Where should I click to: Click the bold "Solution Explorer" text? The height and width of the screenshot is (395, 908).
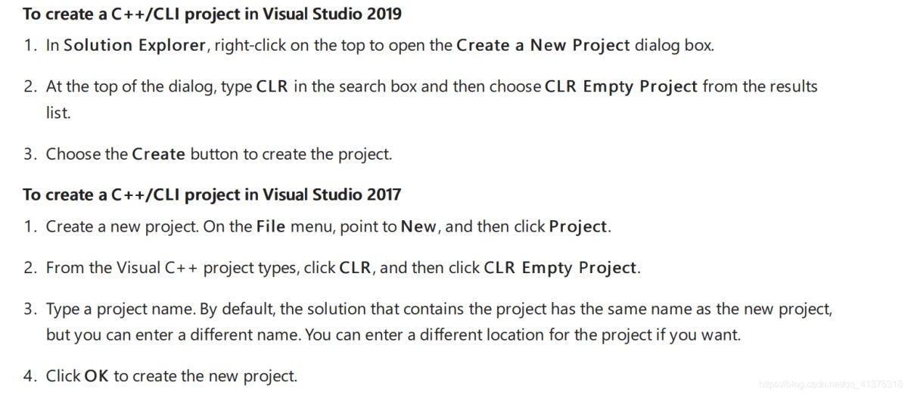point(135,45)
